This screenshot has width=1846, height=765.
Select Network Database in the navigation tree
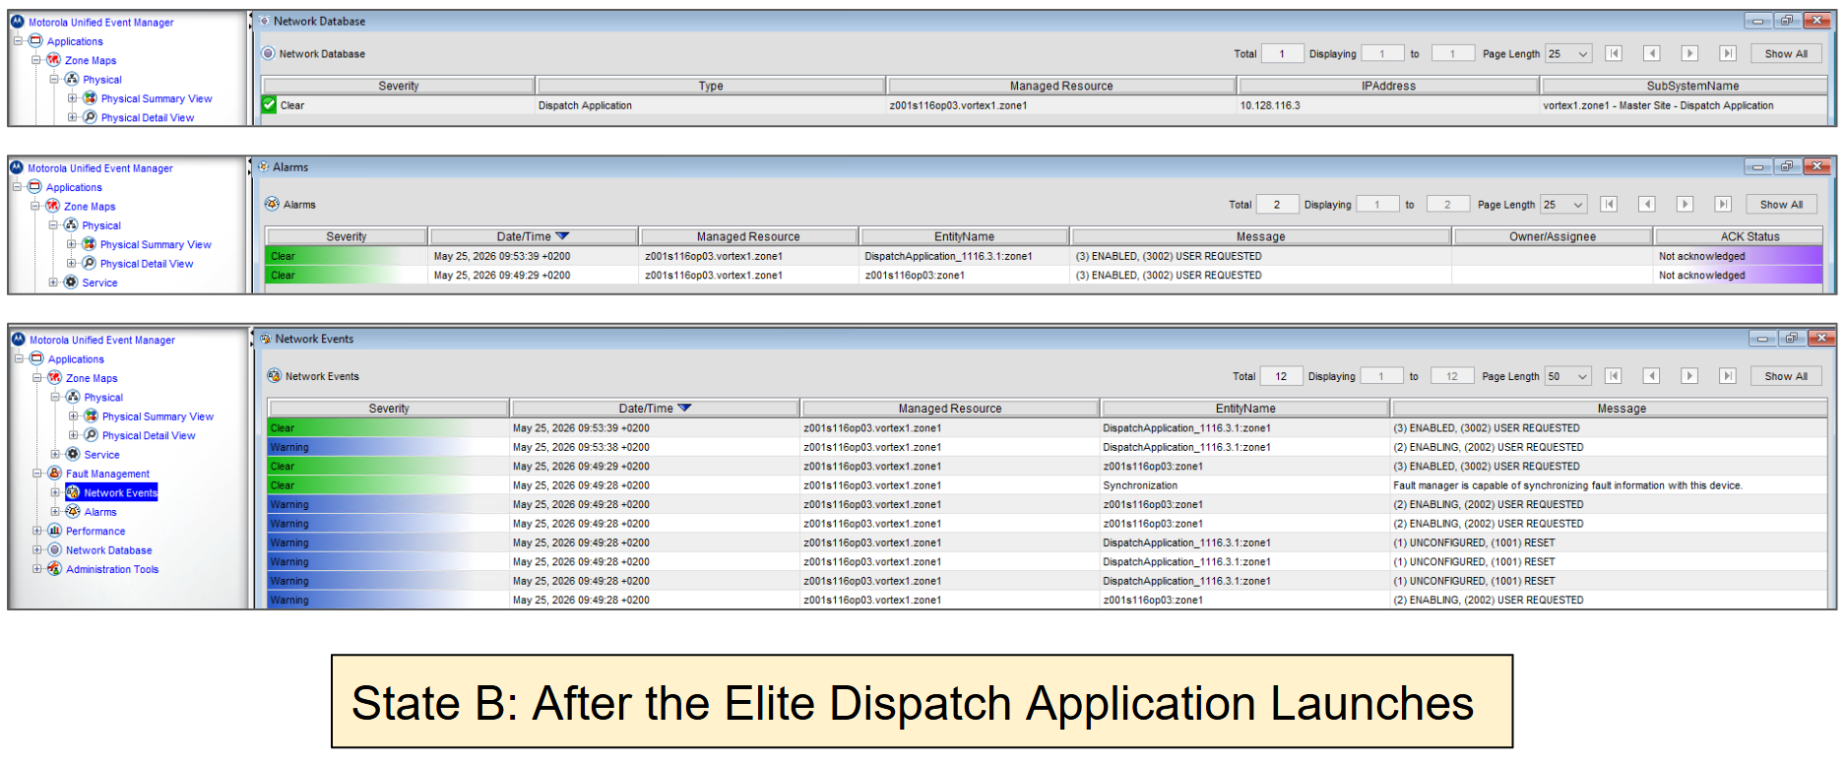pos(108,550)
